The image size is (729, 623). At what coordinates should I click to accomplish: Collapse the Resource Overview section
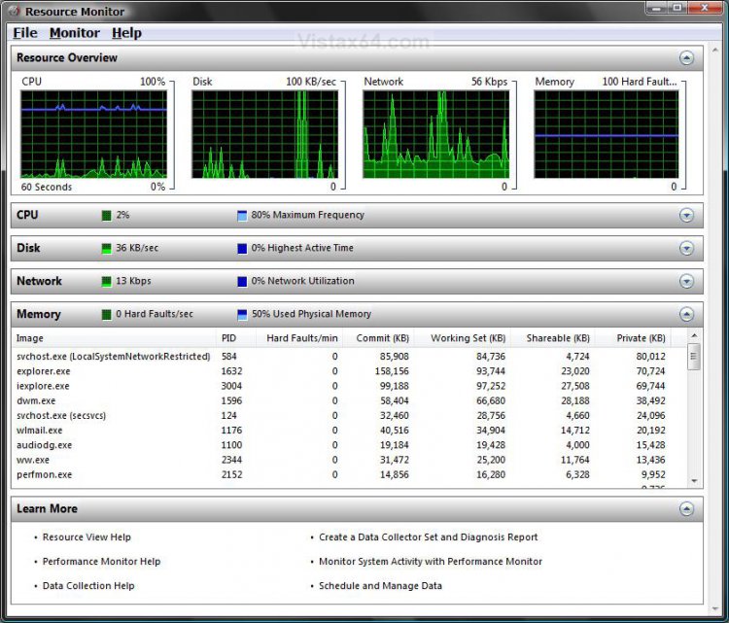click(x=686, y=58)
